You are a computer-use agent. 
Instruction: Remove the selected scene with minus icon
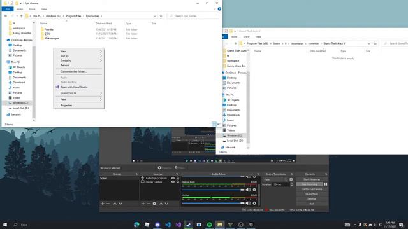pyautogui.click(x=108, y=204)
